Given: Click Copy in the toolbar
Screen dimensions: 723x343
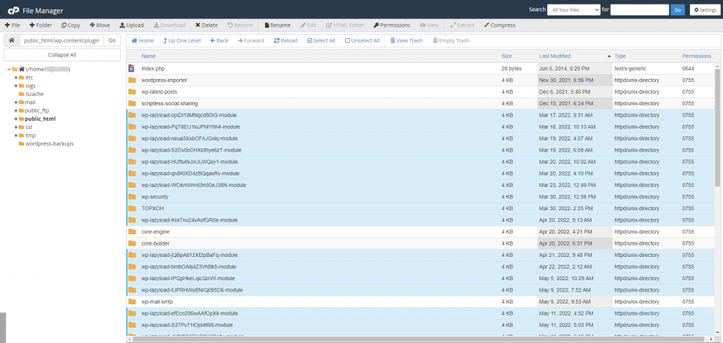Looking at the screenshot, I should point(71,25).
